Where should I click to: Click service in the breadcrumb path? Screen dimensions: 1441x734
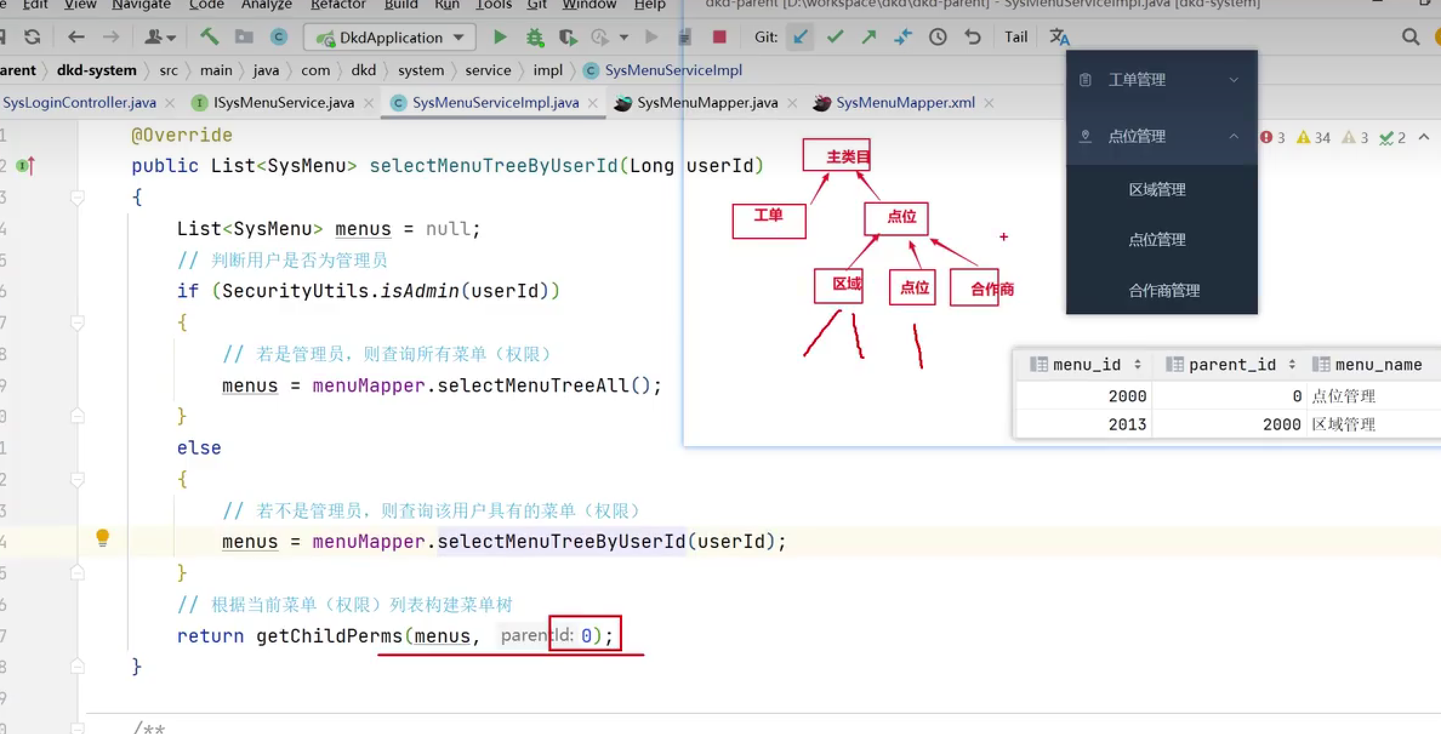488,70
